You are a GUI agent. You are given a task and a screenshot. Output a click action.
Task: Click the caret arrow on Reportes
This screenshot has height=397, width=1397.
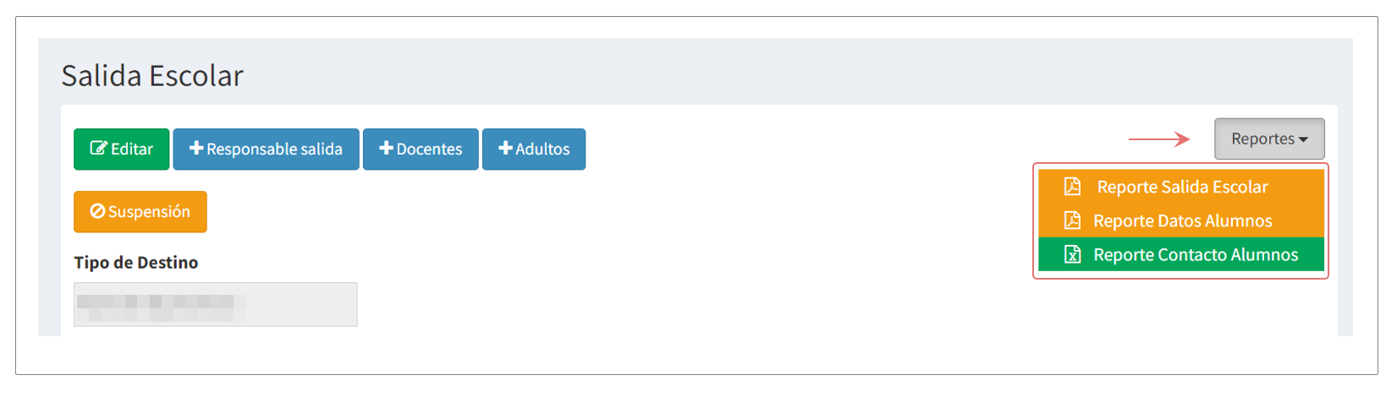[1303, 139]
